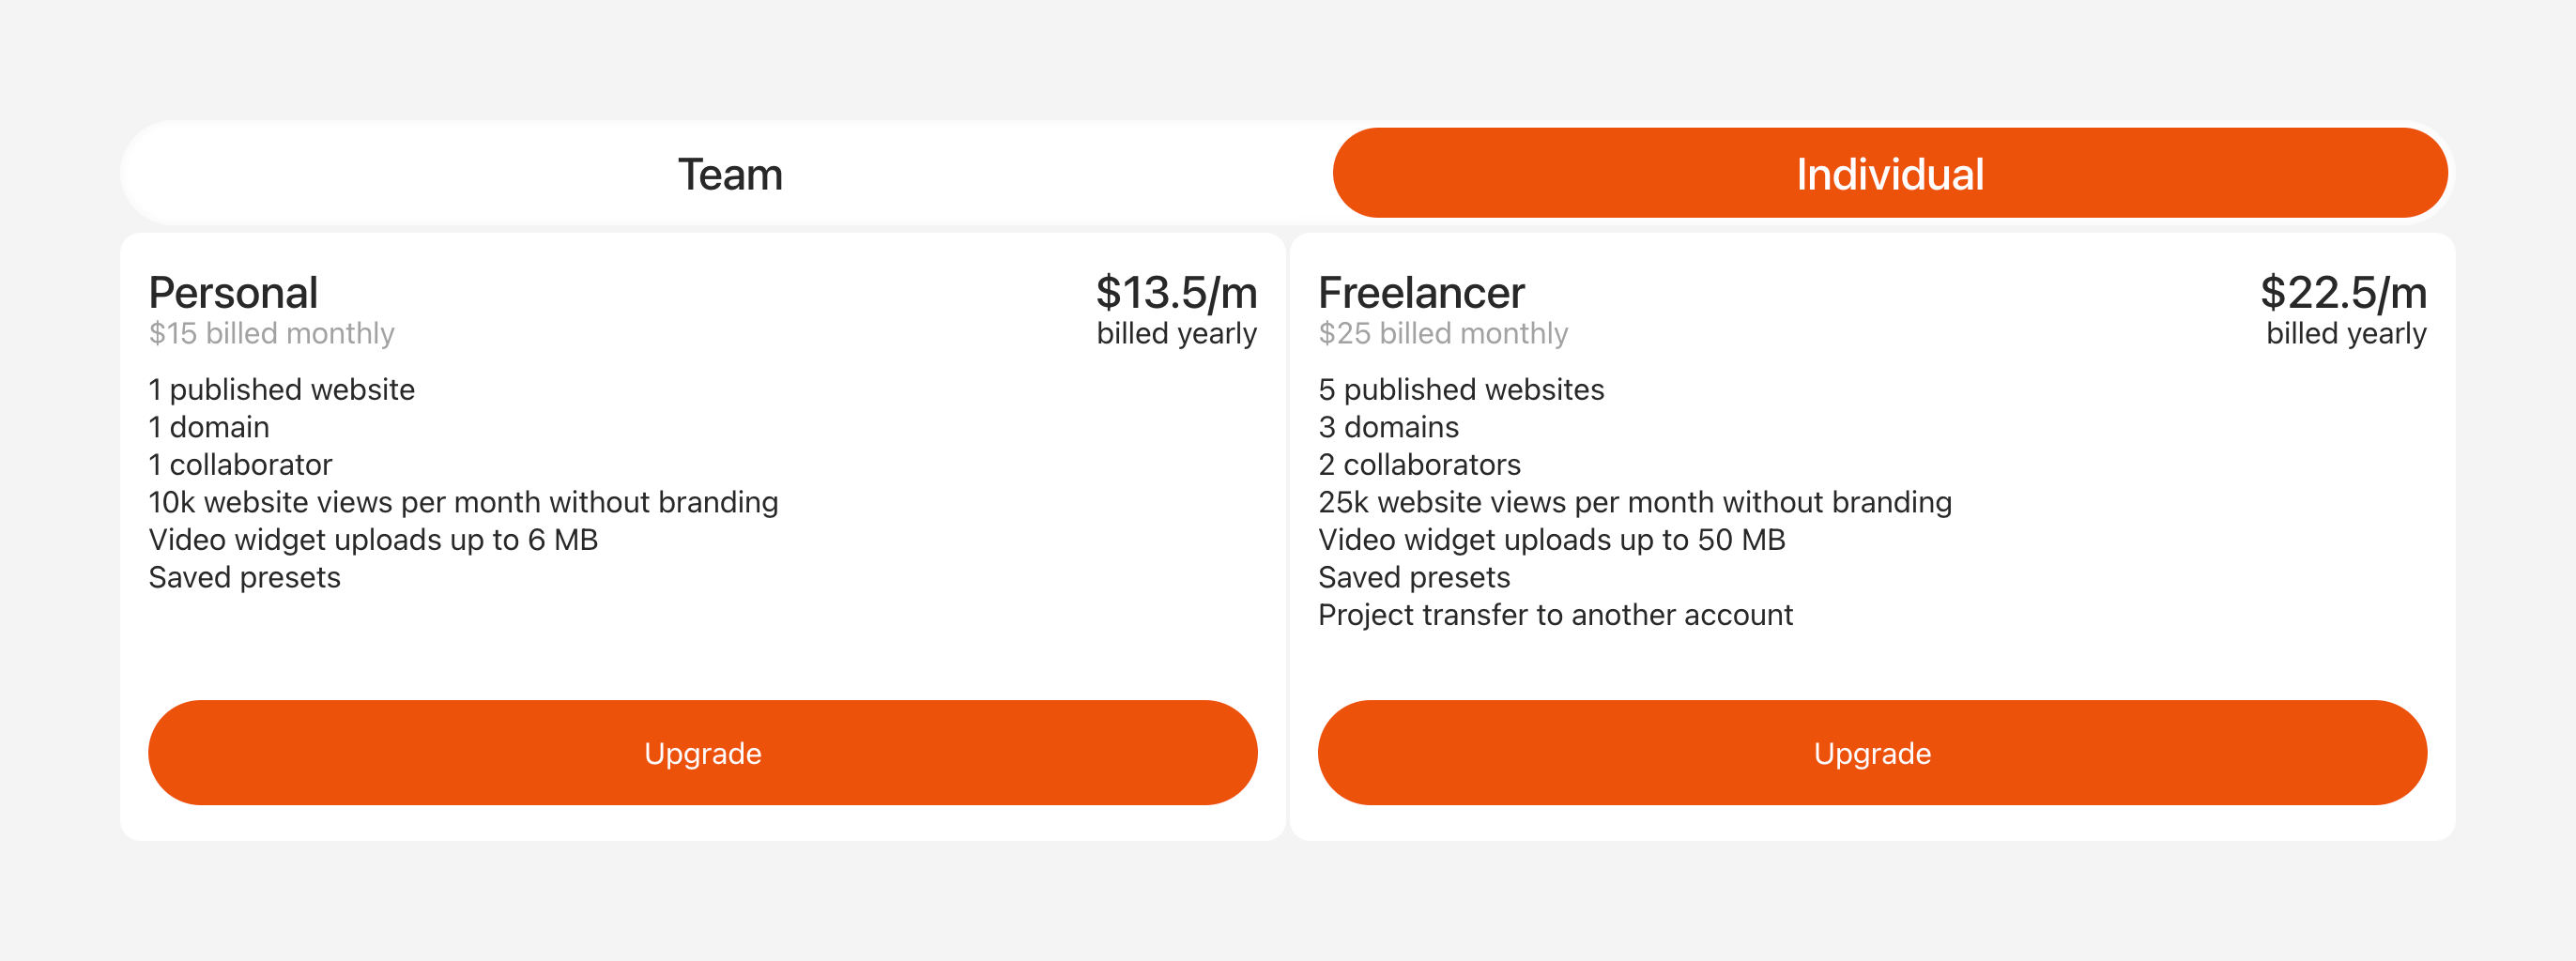Click "Video widget uploads up to 6 MB"
This screenshot has width=2576, height=961.
pyautogui.click(x=373, y=540)
